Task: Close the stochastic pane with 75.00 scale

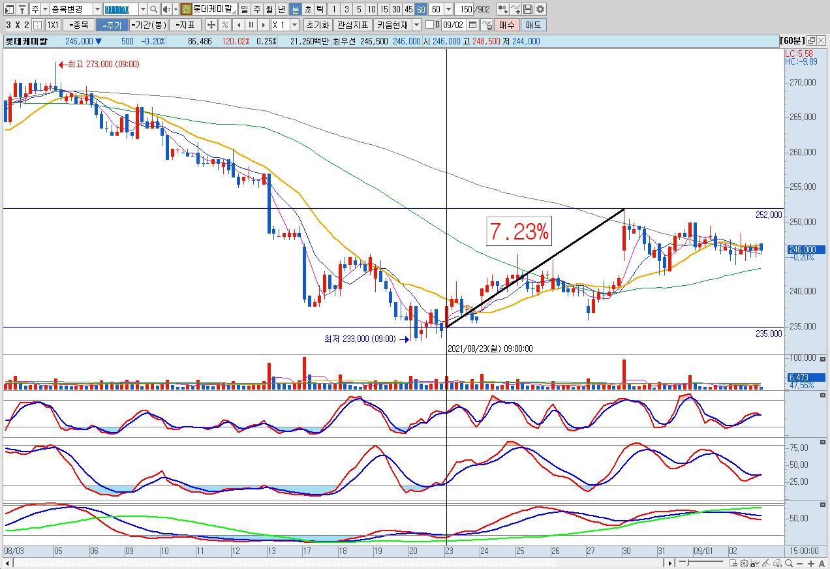Action: [823, 442]
